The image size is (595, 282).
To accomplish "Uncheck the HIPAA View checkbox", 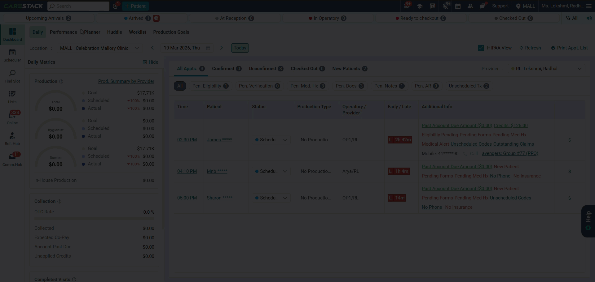I will 481,48.
